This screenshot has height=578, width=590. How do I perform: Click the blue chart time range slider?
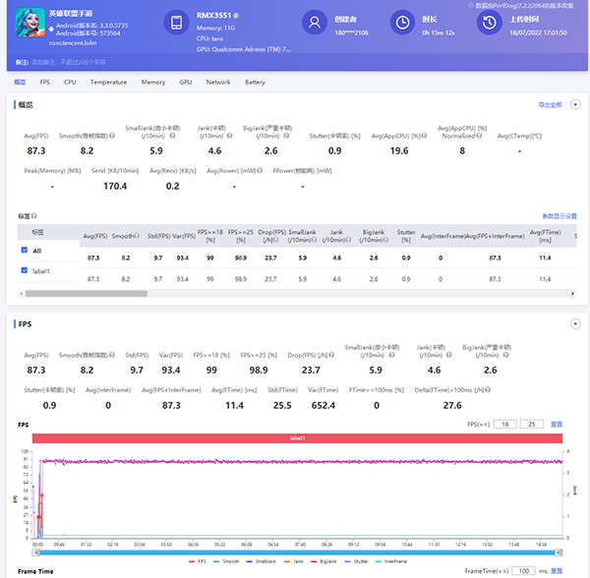click(295, 551)
